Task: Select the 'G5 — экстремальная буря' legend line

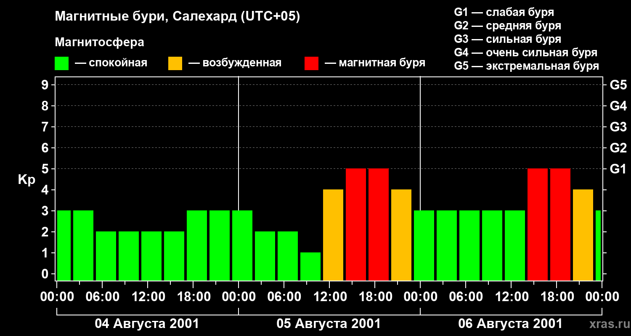Action: coord(526,66)
